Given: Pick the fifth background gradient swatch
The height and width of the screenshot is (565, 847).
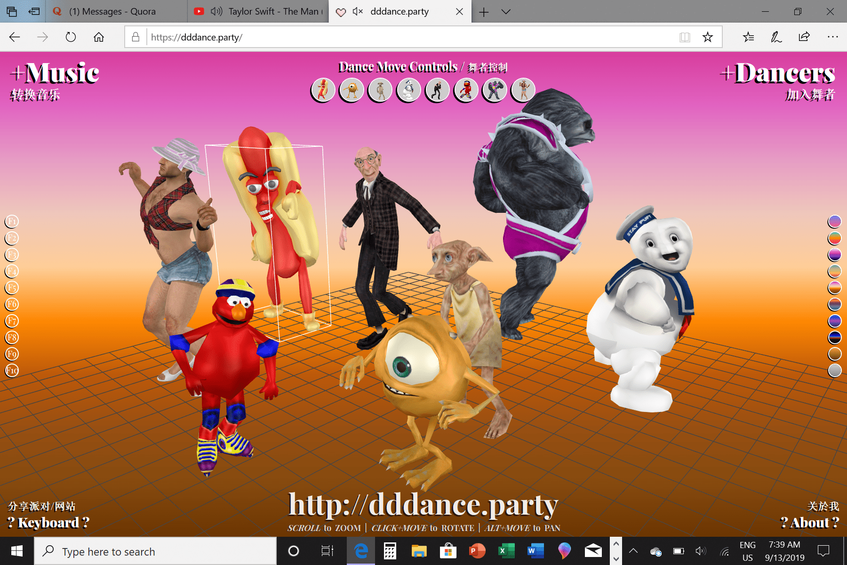Looking at the screenshot, I should tap(835, 288).
